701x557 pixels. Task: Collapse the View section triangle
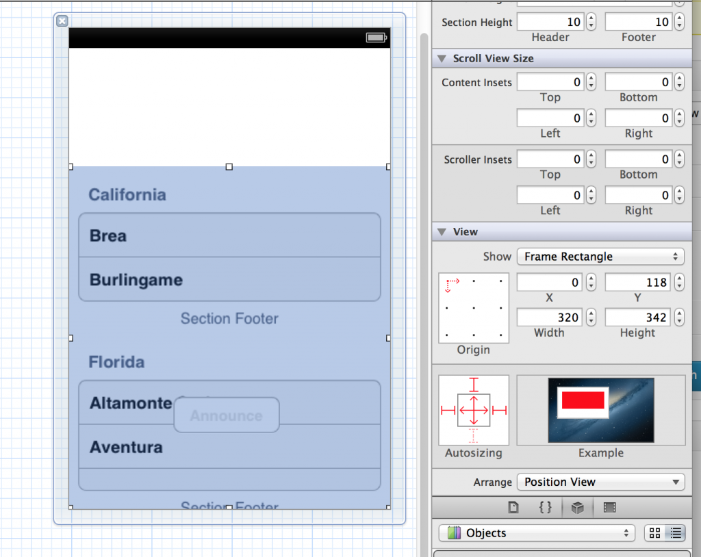[x=442, y=232]
